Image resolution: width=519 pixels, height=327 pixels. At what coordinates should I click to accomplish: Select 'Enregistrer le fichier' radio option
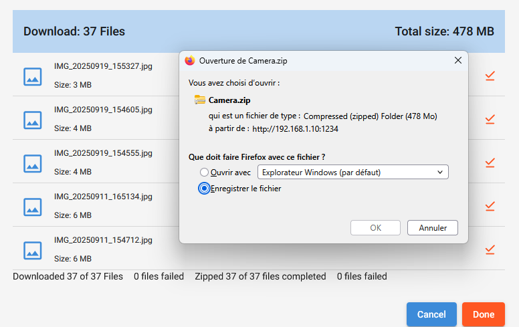[205, 189]
